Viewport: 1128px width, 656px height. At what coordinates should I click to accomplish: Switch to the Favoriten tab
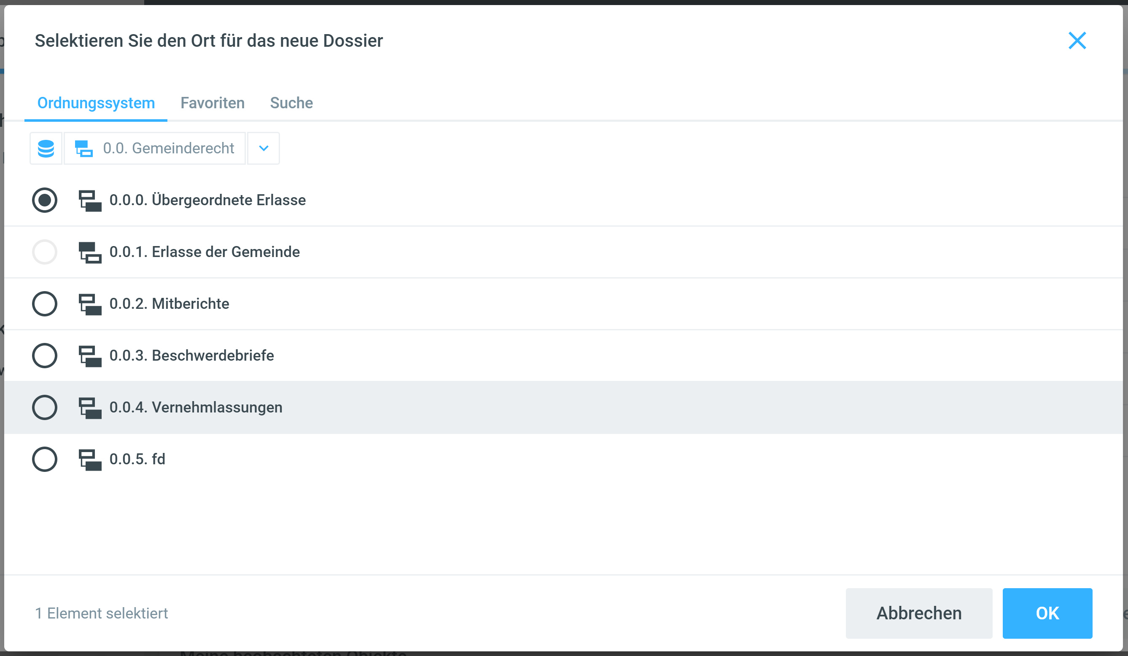213,103
